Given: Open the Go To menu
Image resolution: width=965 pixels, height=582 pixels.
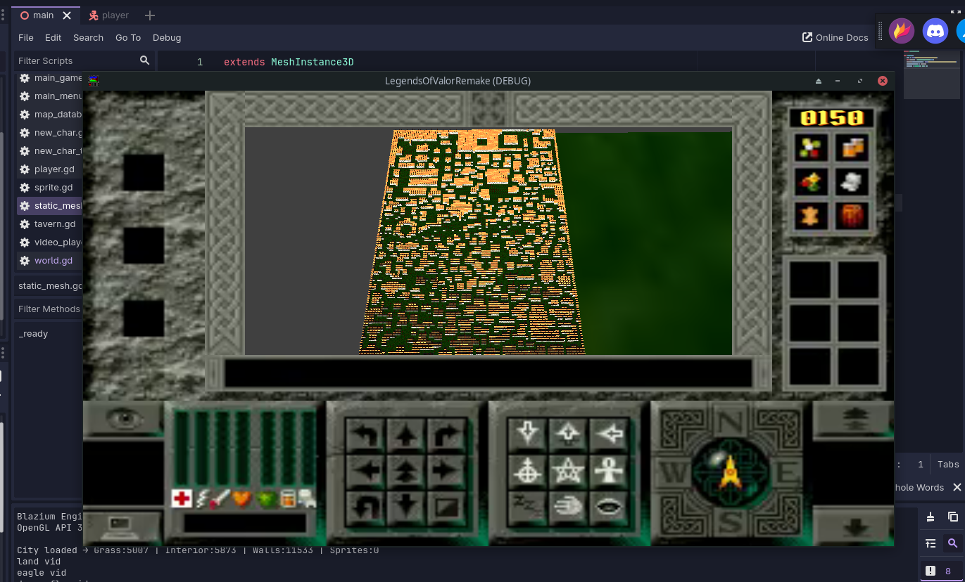Looking at the screenshot, I should [x=128, y=37].
